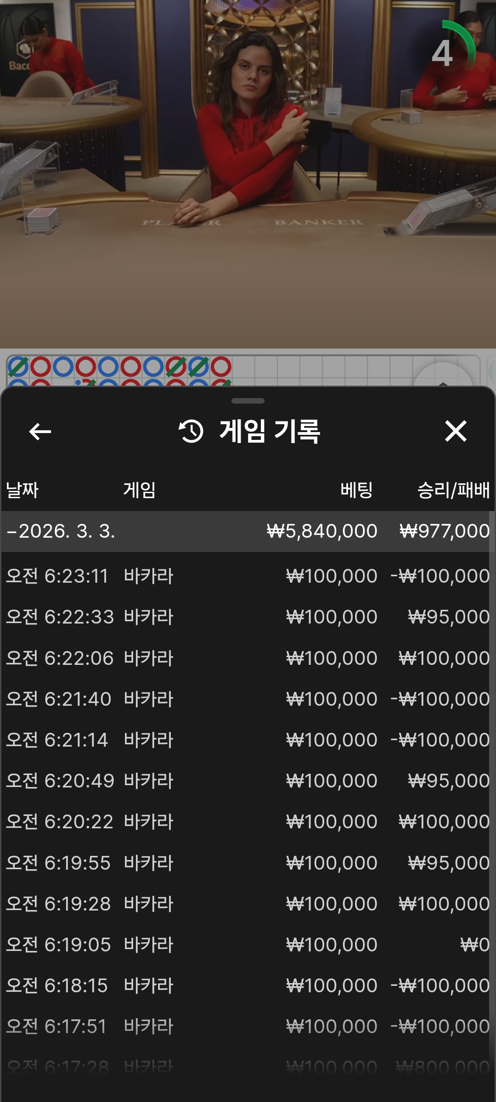Open the 오전 6:20:49 baccarat record
This screenshot has height=1102, width=496.
(248, 781)
